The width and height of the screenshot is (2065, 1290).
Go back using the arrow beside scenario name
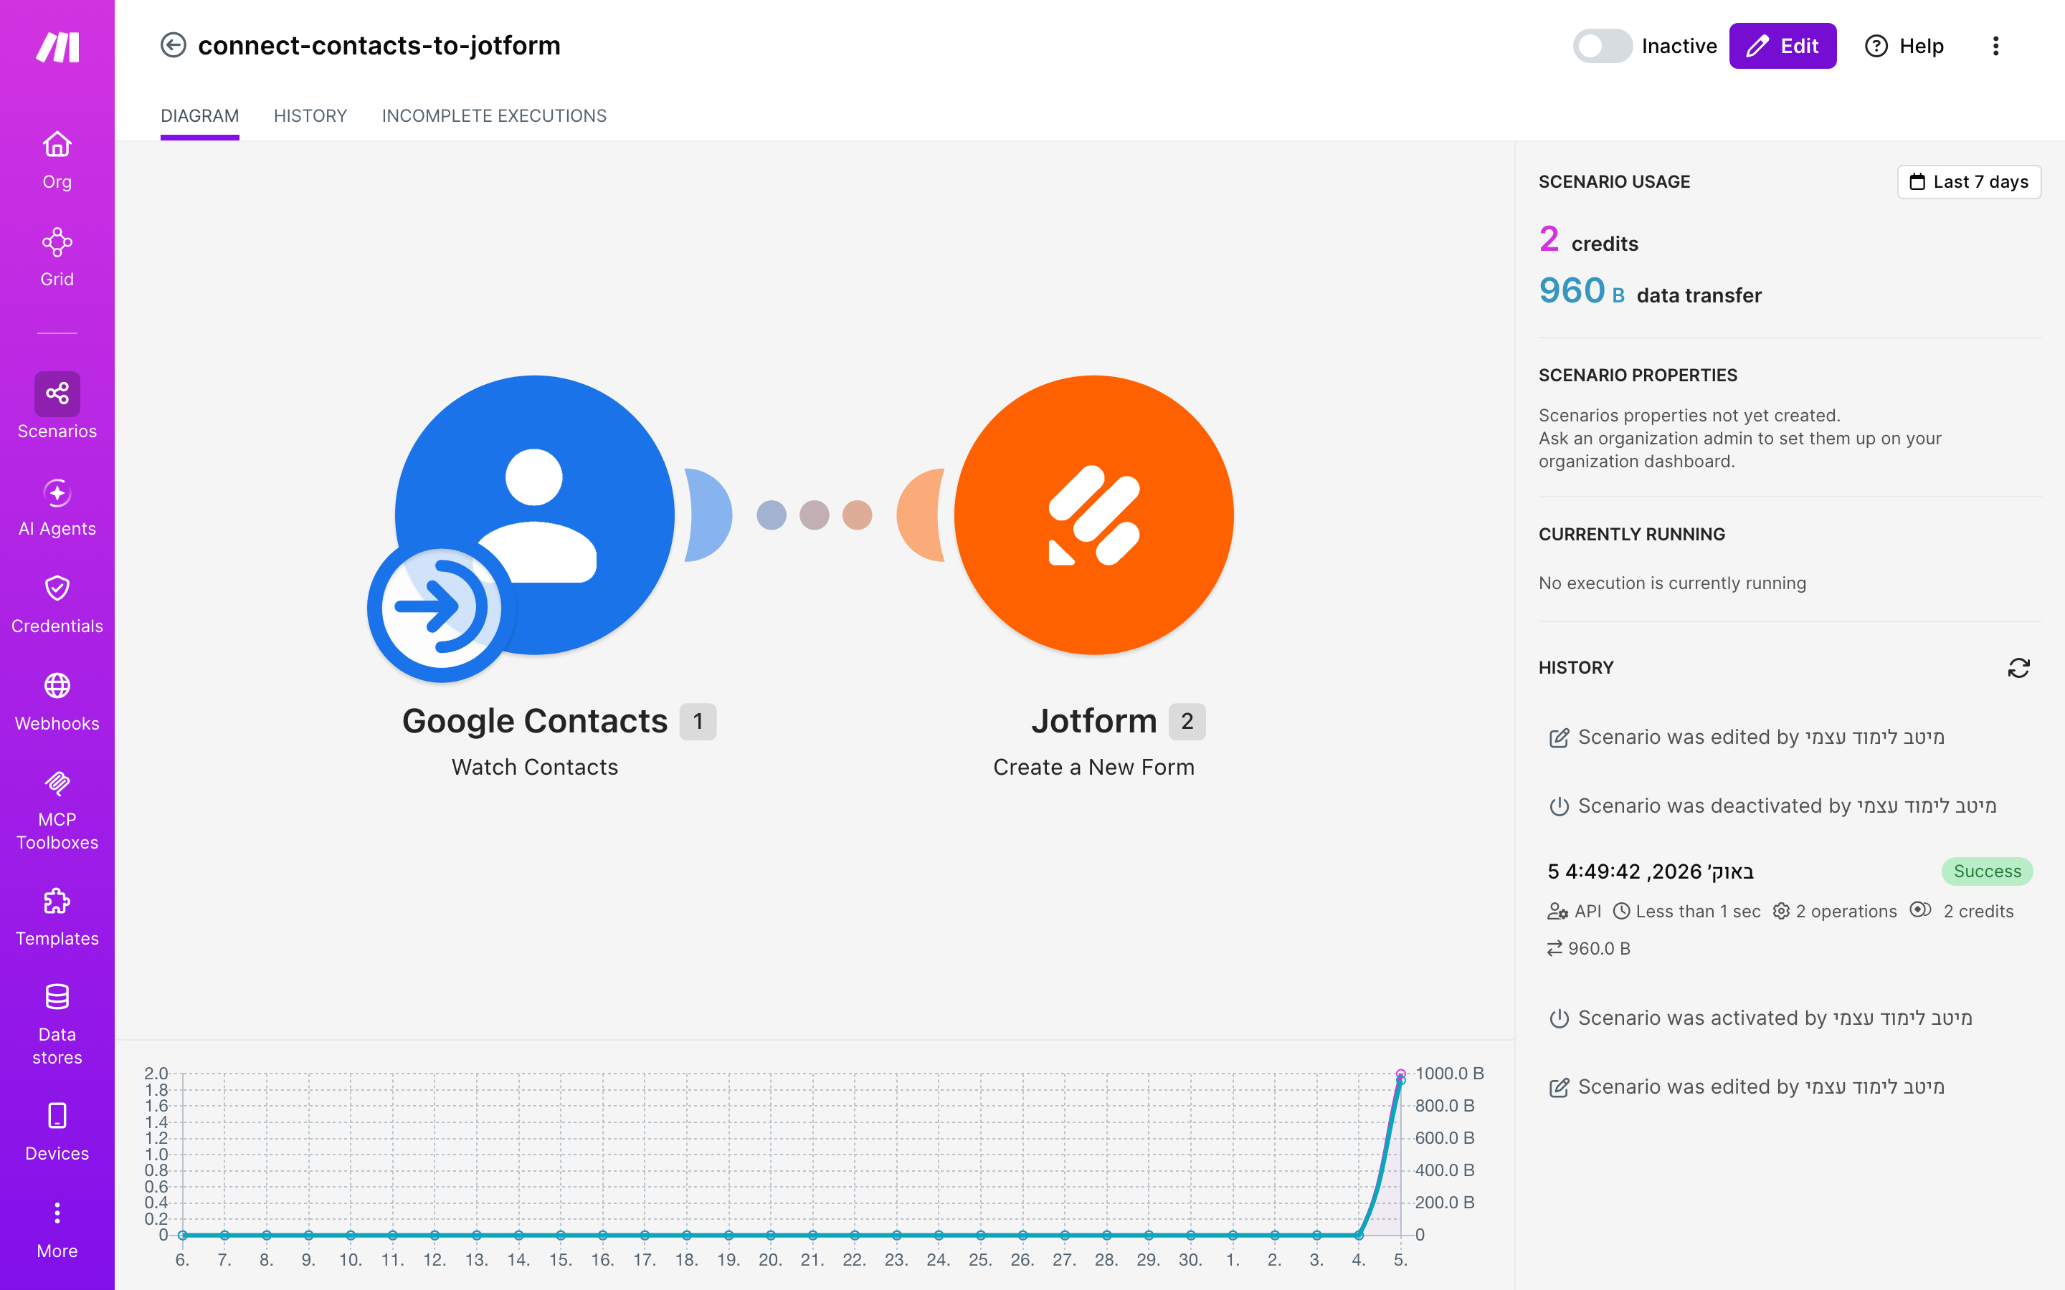tap(174, 45)
